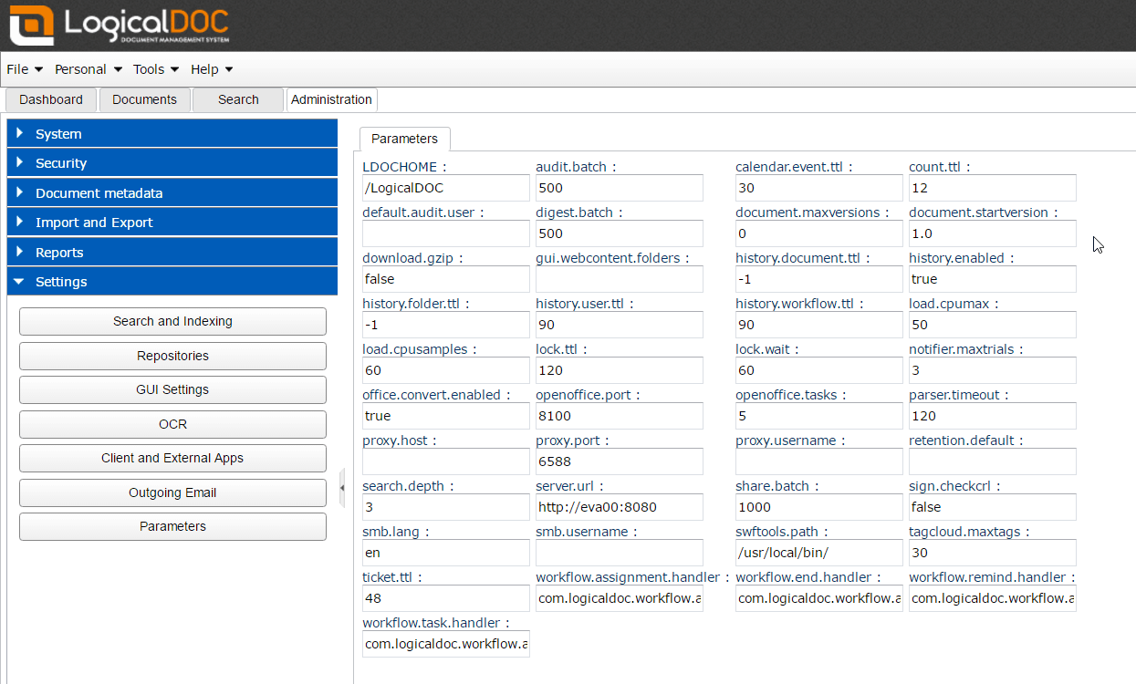Open OCR settings
1136x684 pixels.
tap(172, 424)
